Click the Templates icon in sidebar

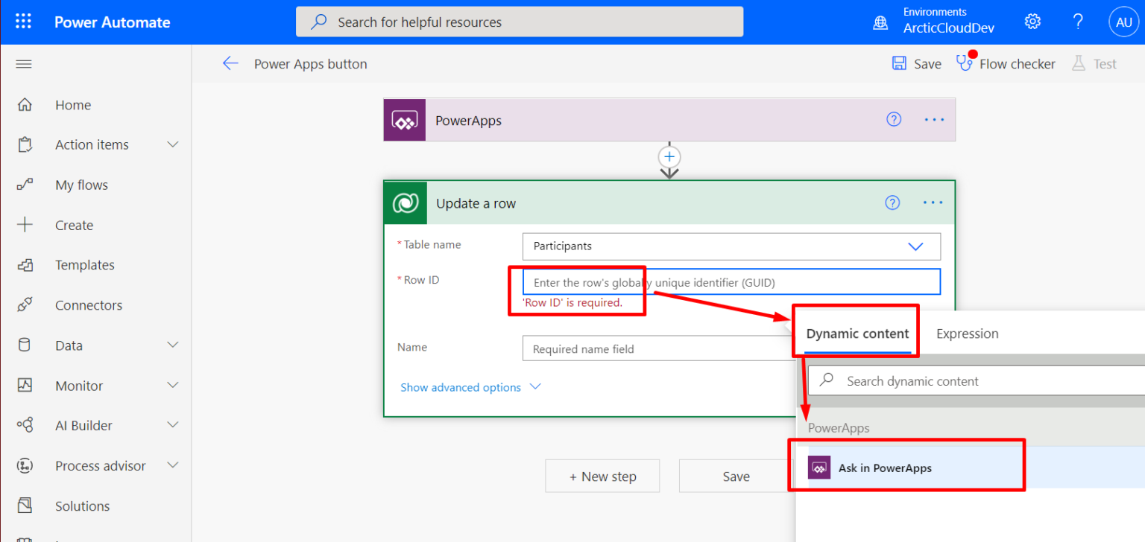point(25,265)
